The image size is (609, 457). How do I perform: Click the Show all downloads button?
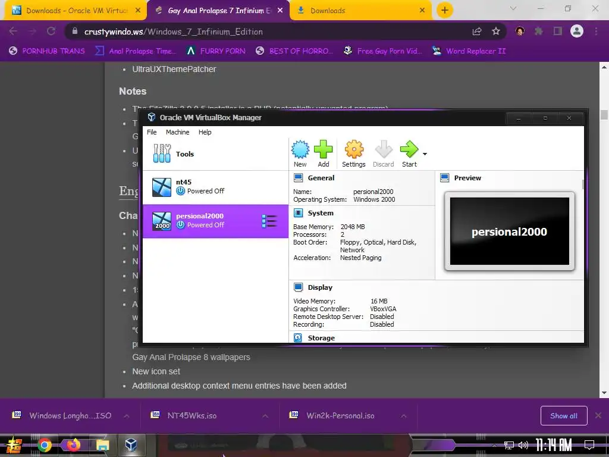tap(564, 416)
